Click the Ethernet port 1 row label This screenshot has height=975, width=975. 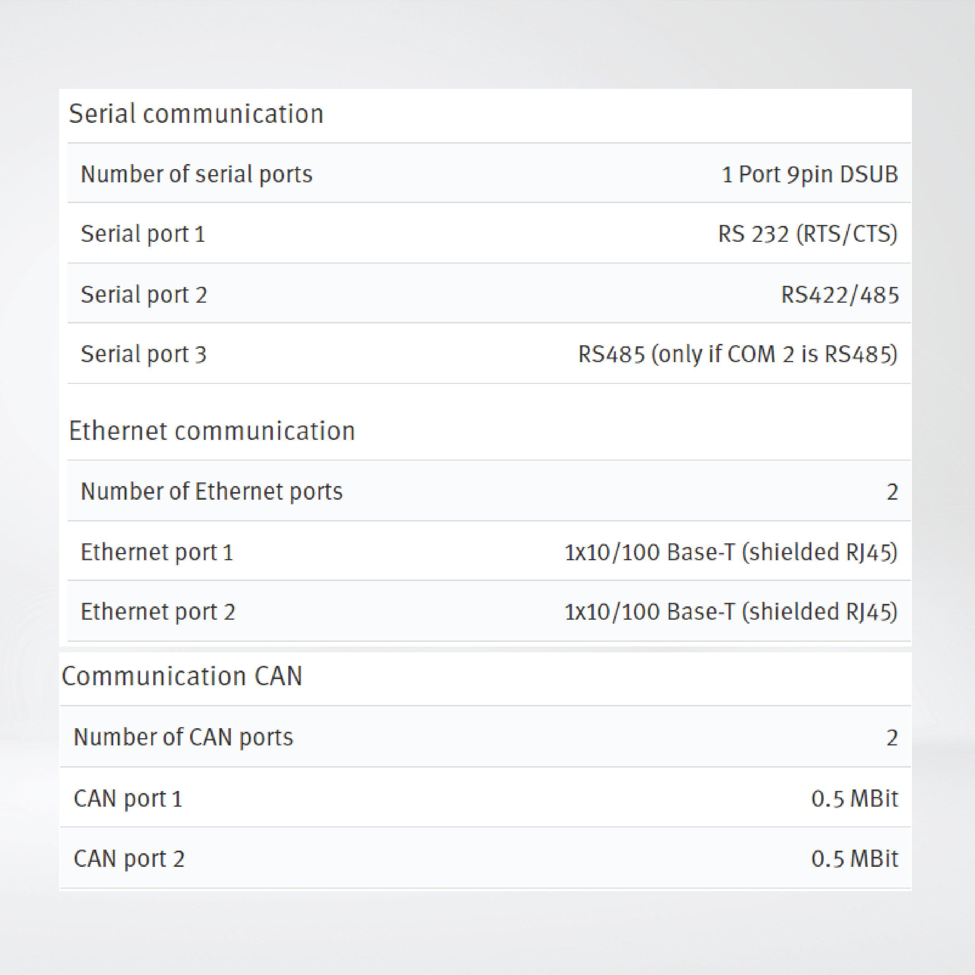click(157, 552)
